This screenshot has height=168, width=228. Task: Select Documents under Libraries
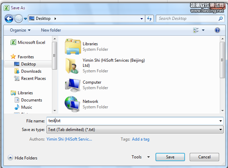(x=31, y=100)
